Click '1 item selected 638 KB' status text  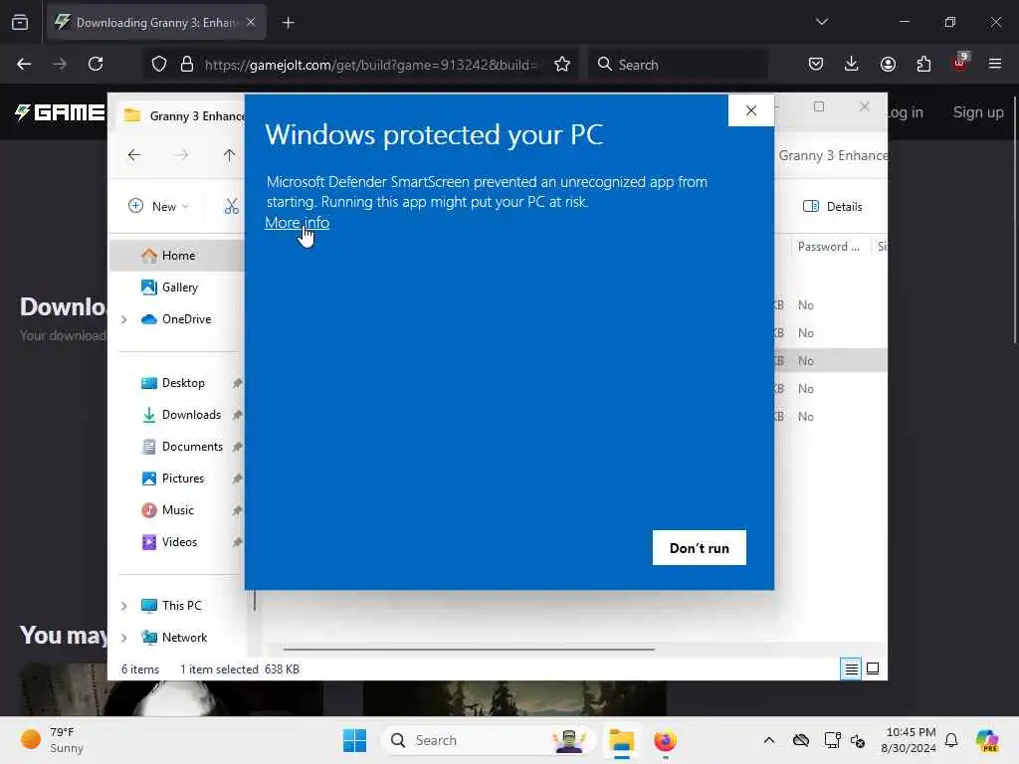tap(240, 669)
